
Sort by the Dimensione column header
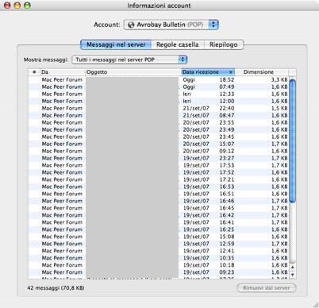coord(262,72)
